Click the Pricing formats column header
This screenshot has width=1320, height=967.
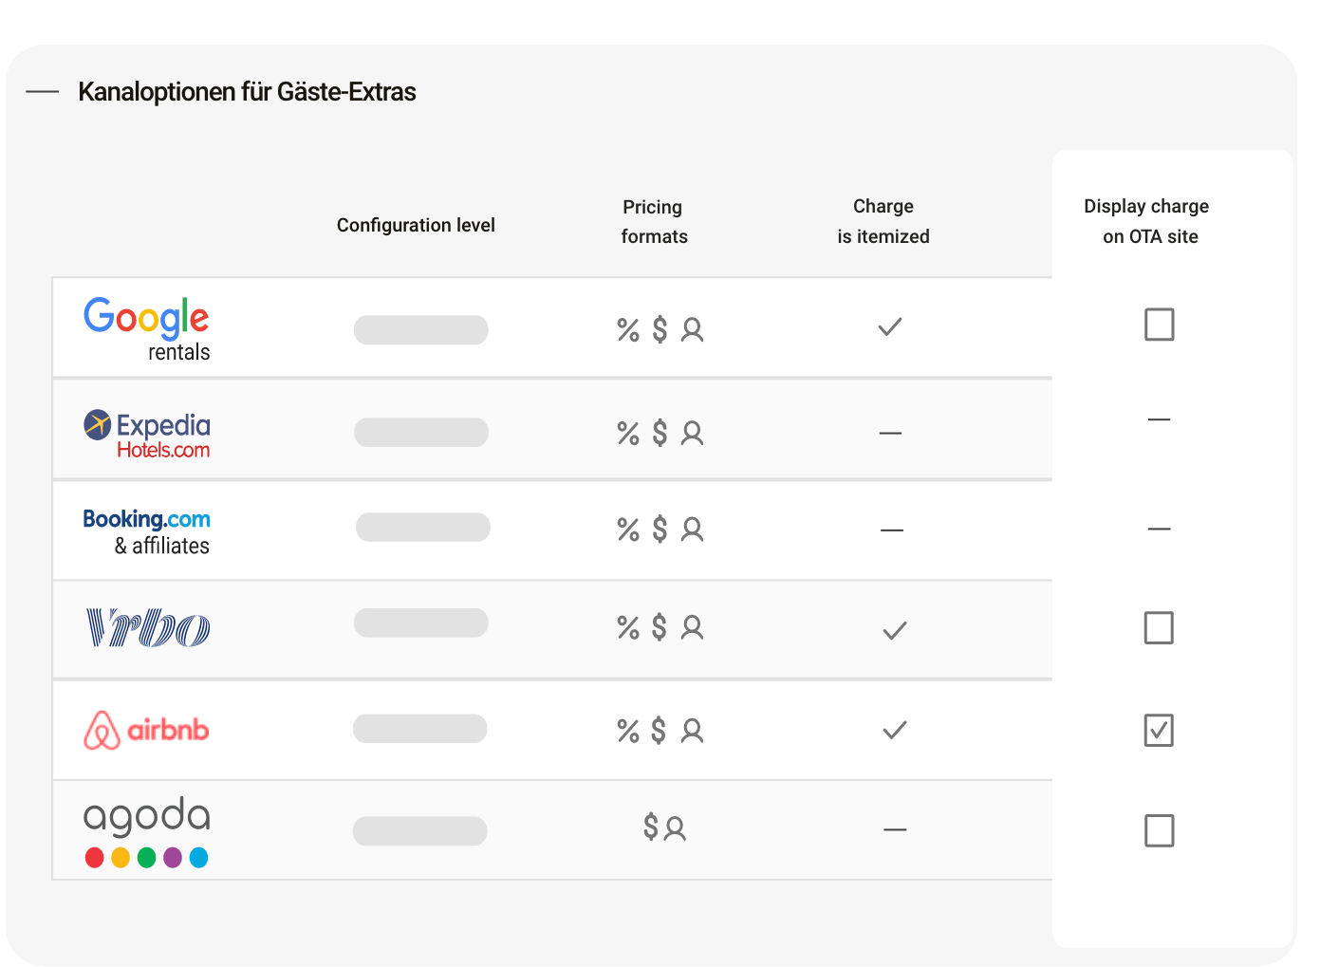653,221
